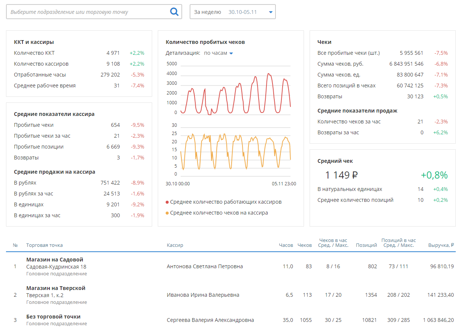This screenshot has height=332, width=461.
Task: Sort table by Кассир column header
Action: pos(175,245)
